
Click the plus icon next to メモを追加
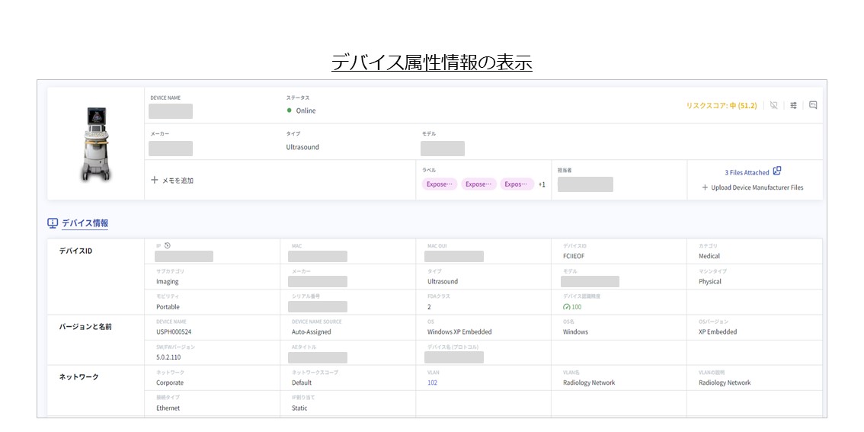tap(155, 181)
